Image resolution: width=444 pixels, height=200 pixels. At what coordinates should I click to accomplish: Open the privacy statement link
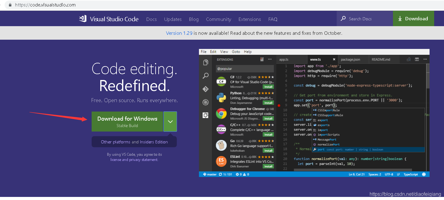(143, 160)
